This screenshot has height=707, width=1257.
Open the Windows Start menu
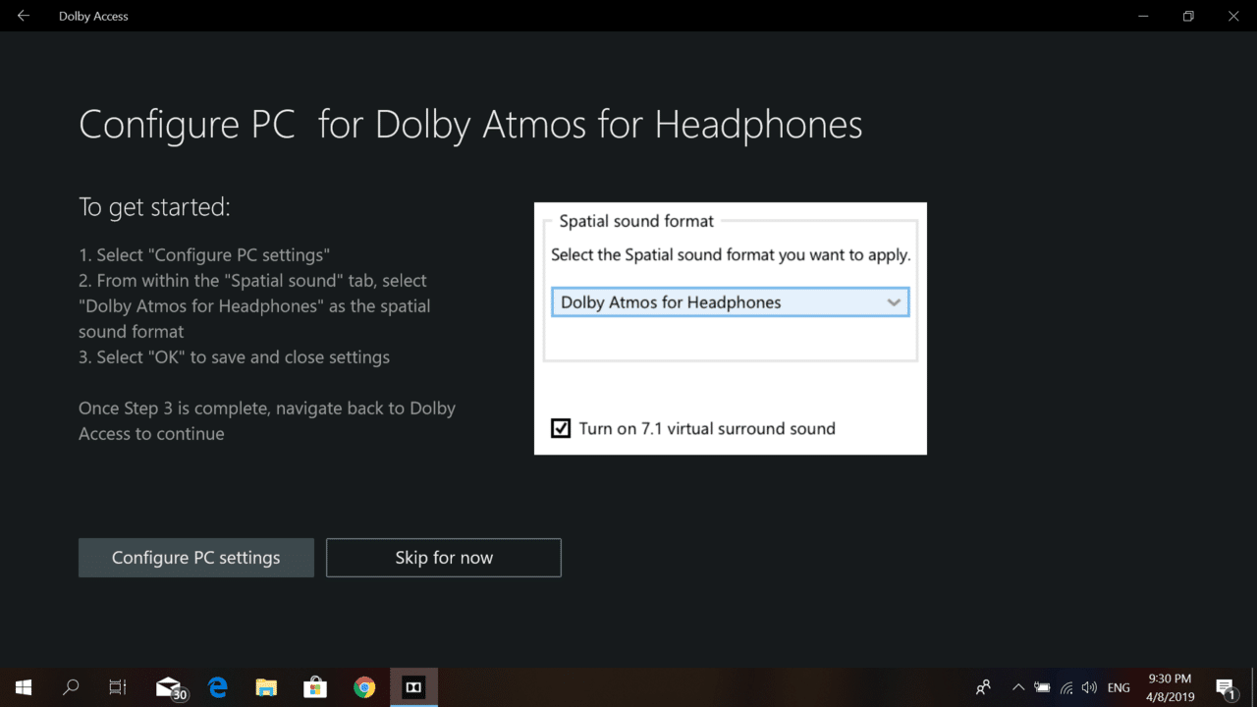click(24, 687)
